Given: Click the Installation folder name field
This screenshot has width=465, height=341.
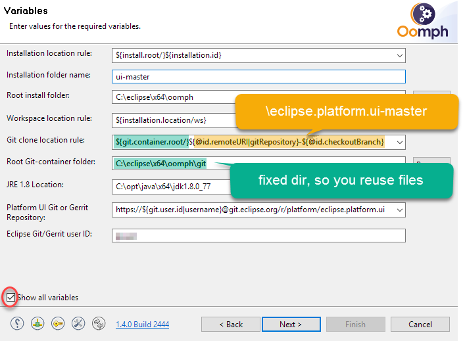Looking at the screenshot, I should [x=259, y=77].
